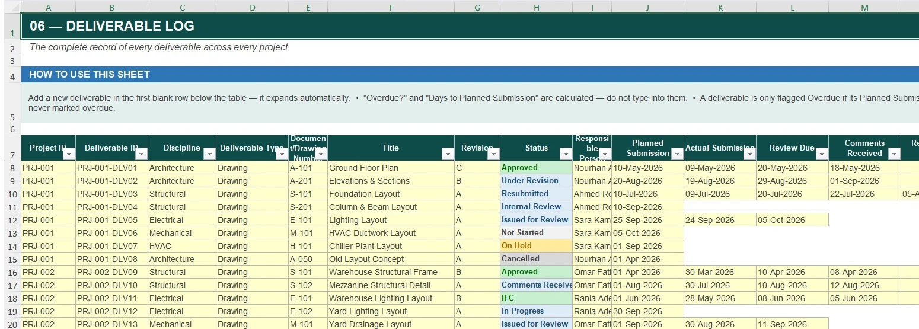Screen dimensions: 919x329
Task: Click the 'Not Started' status cell
Action: coord(537,233)
